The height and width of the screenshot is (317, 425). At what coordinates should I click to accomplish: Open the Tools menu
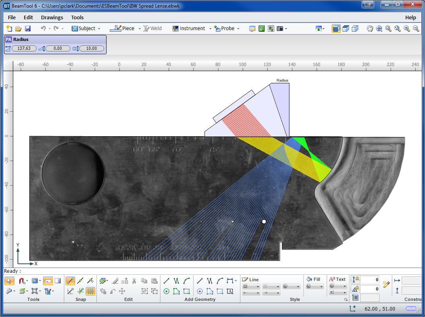(77, 17)
